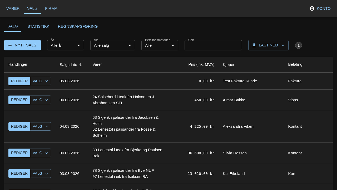
Task: Click the download icon in Last ned
Action: (254, 45)
